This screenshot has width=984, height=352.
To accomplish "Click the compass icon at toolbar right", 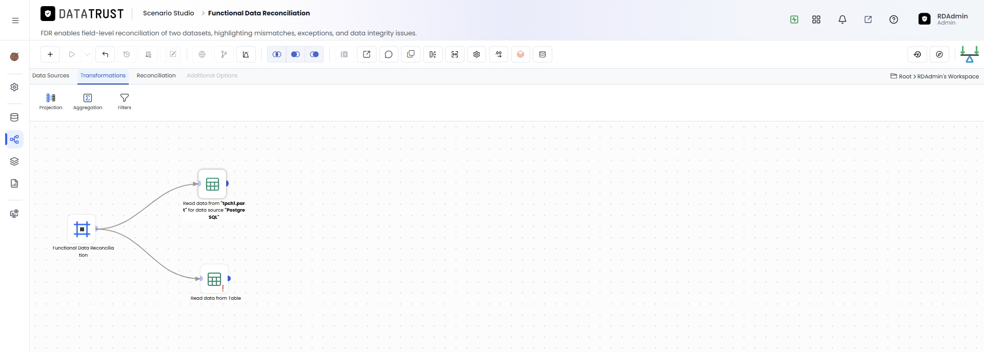I will coord(939,54).
